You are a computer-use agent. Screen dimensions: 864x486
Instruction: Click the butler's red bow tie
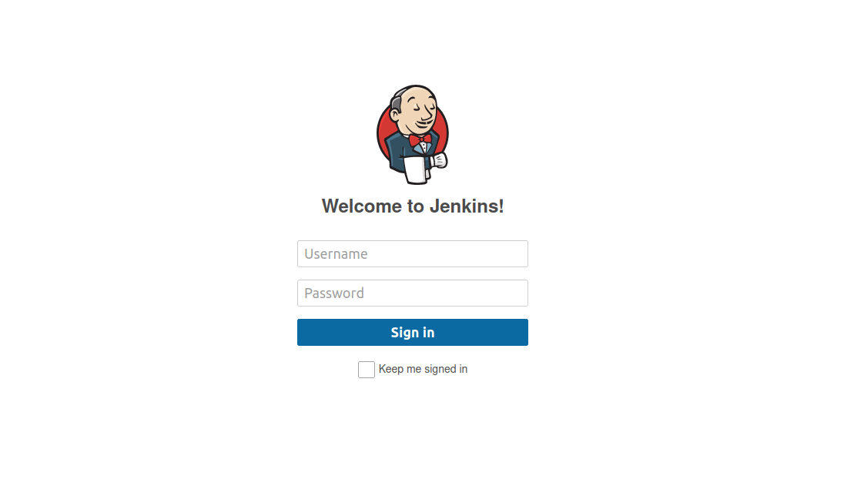coord(420,139)
